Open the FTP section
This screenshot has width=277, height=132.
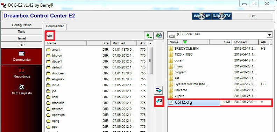tap(22, 45)
